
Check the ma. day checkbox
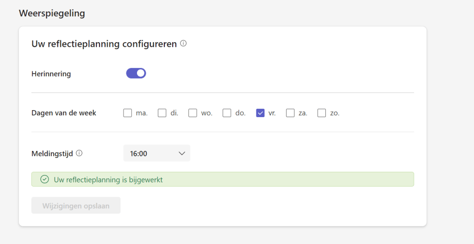click(x=128, y=113)
